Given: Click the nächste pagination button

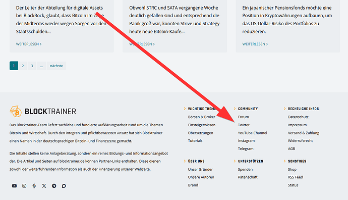Looking at the screenshot, I should pyautogui.click(x=56, y=66).
